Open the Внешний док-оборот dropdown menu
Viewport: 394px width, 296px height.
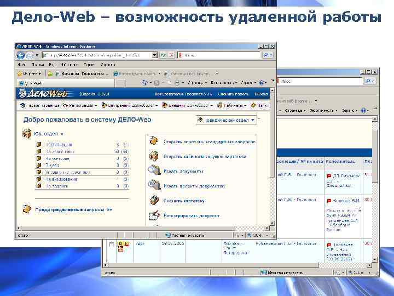click(188, 105)
